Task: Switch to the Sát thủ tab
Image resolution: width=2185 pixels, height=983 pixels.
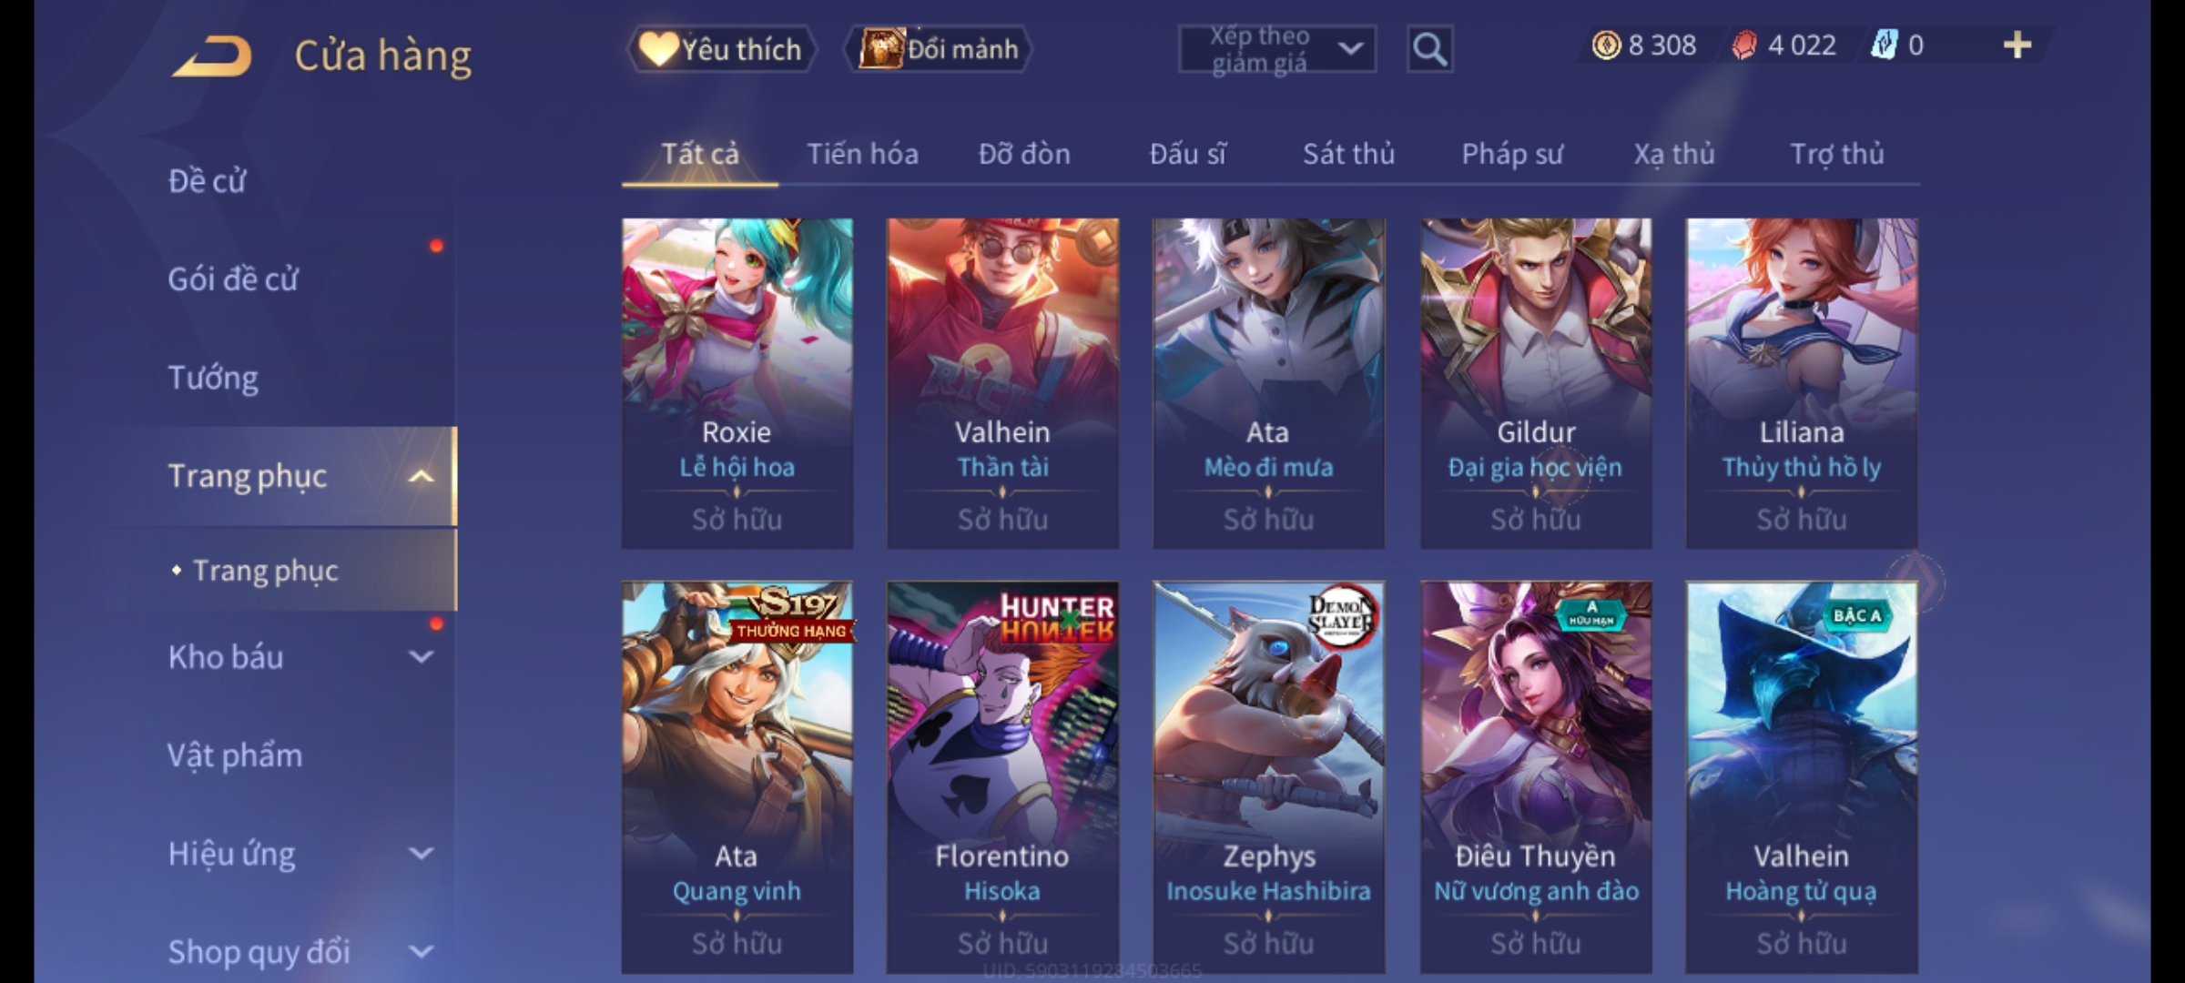Action: (x=1348, y=154)
